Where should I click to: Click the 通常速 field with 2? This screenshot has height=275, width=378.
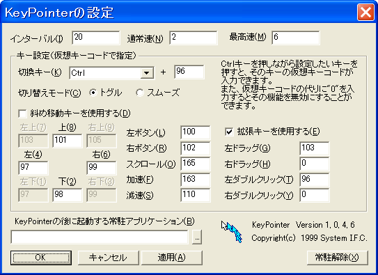(x=194, y=38)
